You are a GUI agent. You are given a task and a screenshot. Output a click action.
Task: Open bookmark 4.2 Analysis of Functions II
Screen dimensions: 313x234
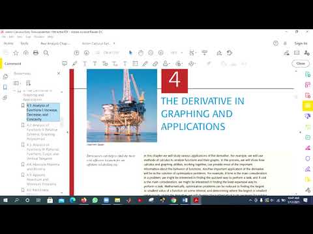(42, 132)
